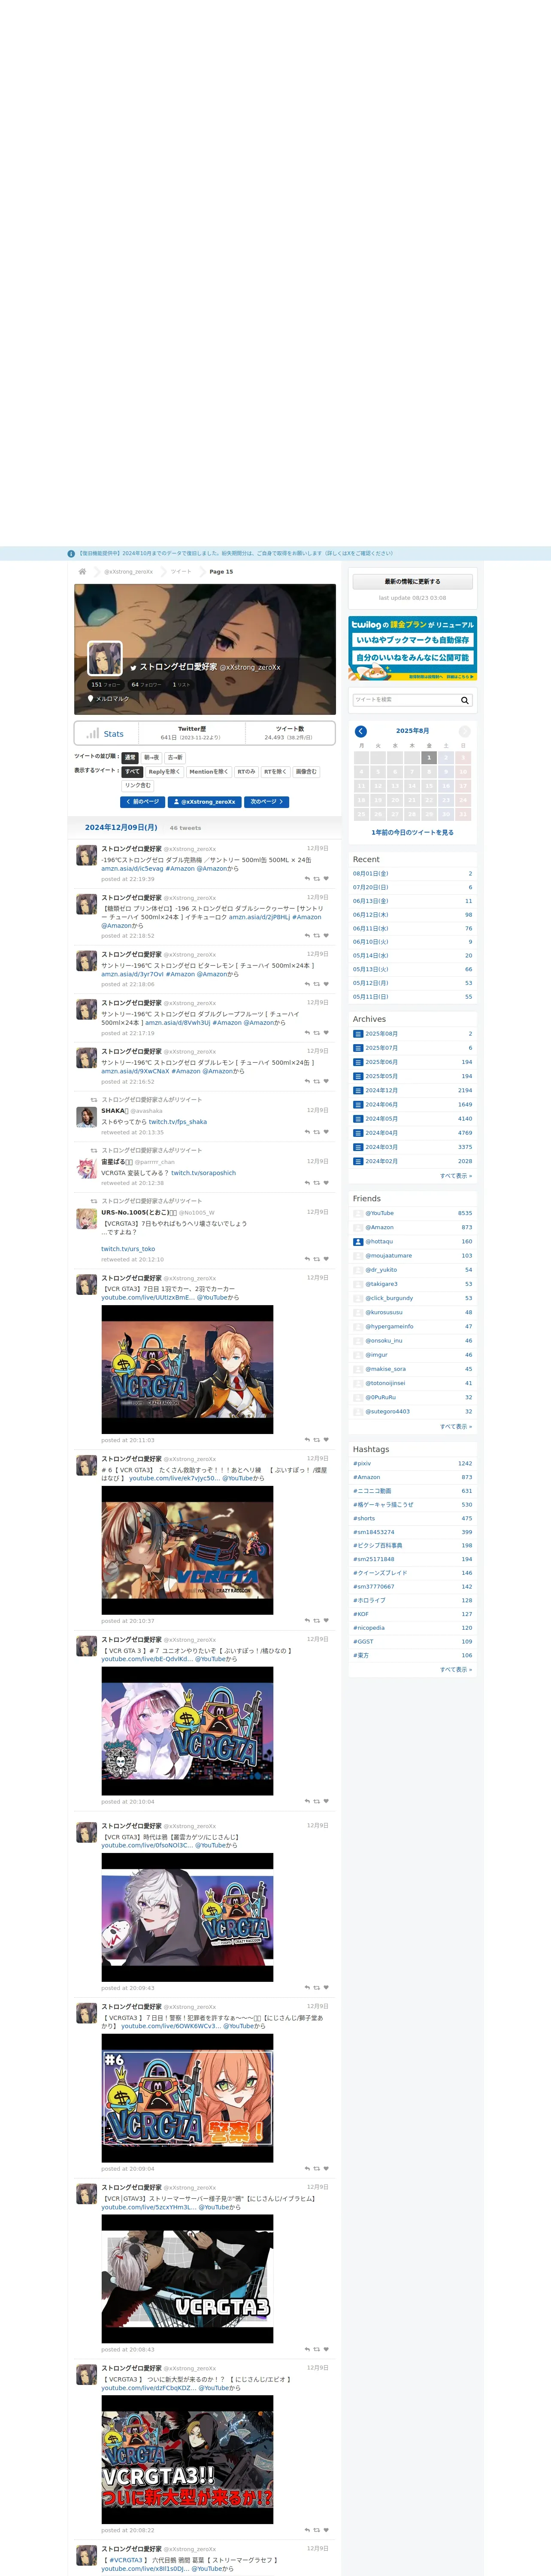The width and height of the screenshot is (551, 2576).
Task: Click the 2025年08月 archive list icon
Action: 358,1034
